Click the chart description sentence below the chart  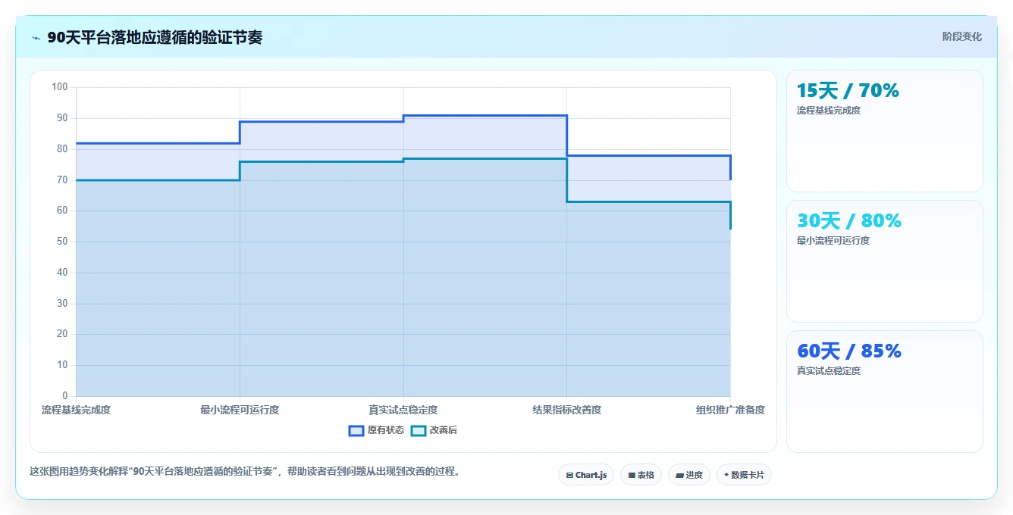(246, 471)
